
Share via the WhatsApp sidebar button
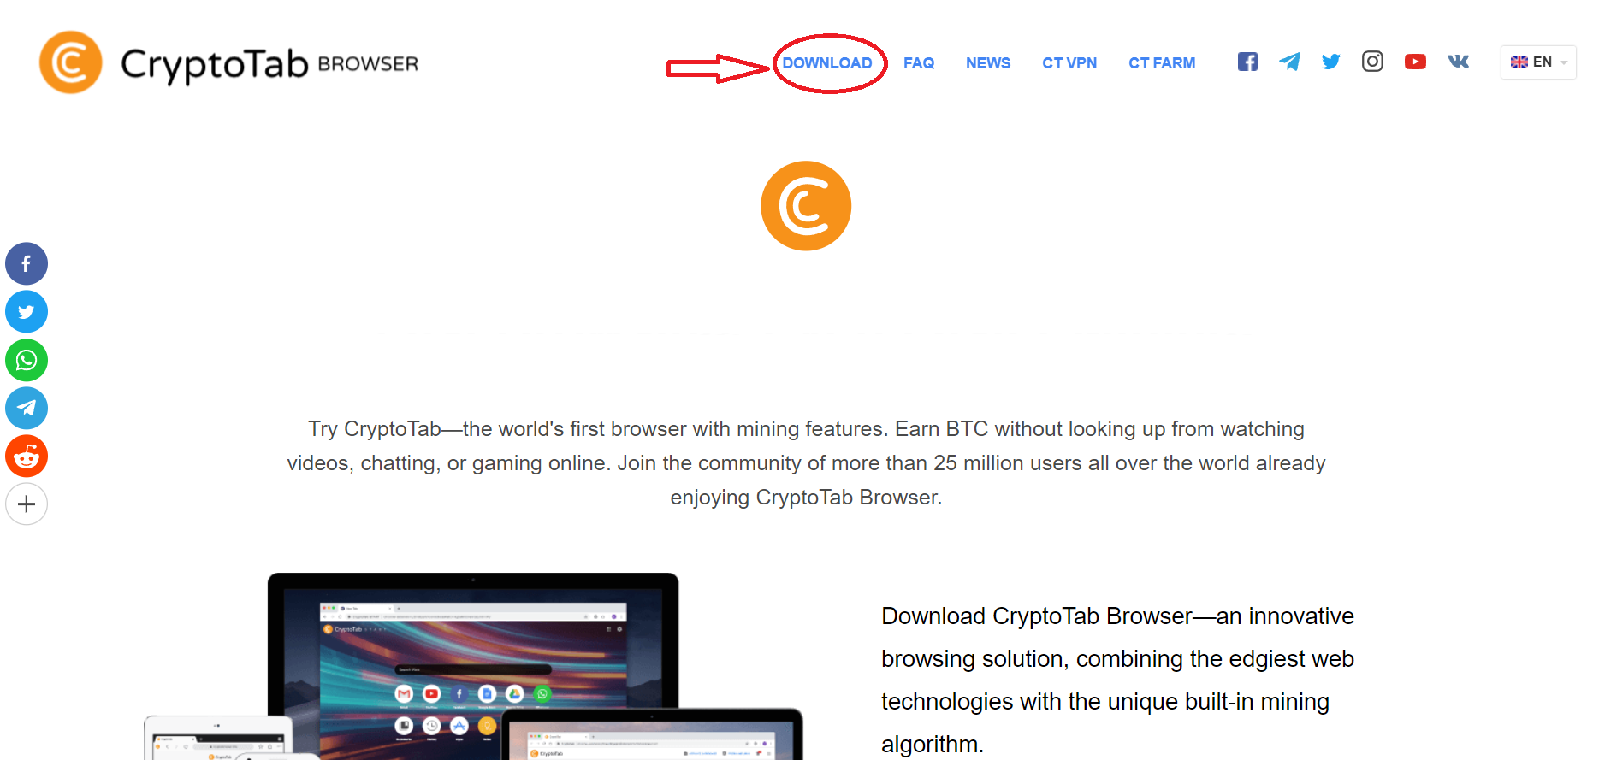(27, 360)
